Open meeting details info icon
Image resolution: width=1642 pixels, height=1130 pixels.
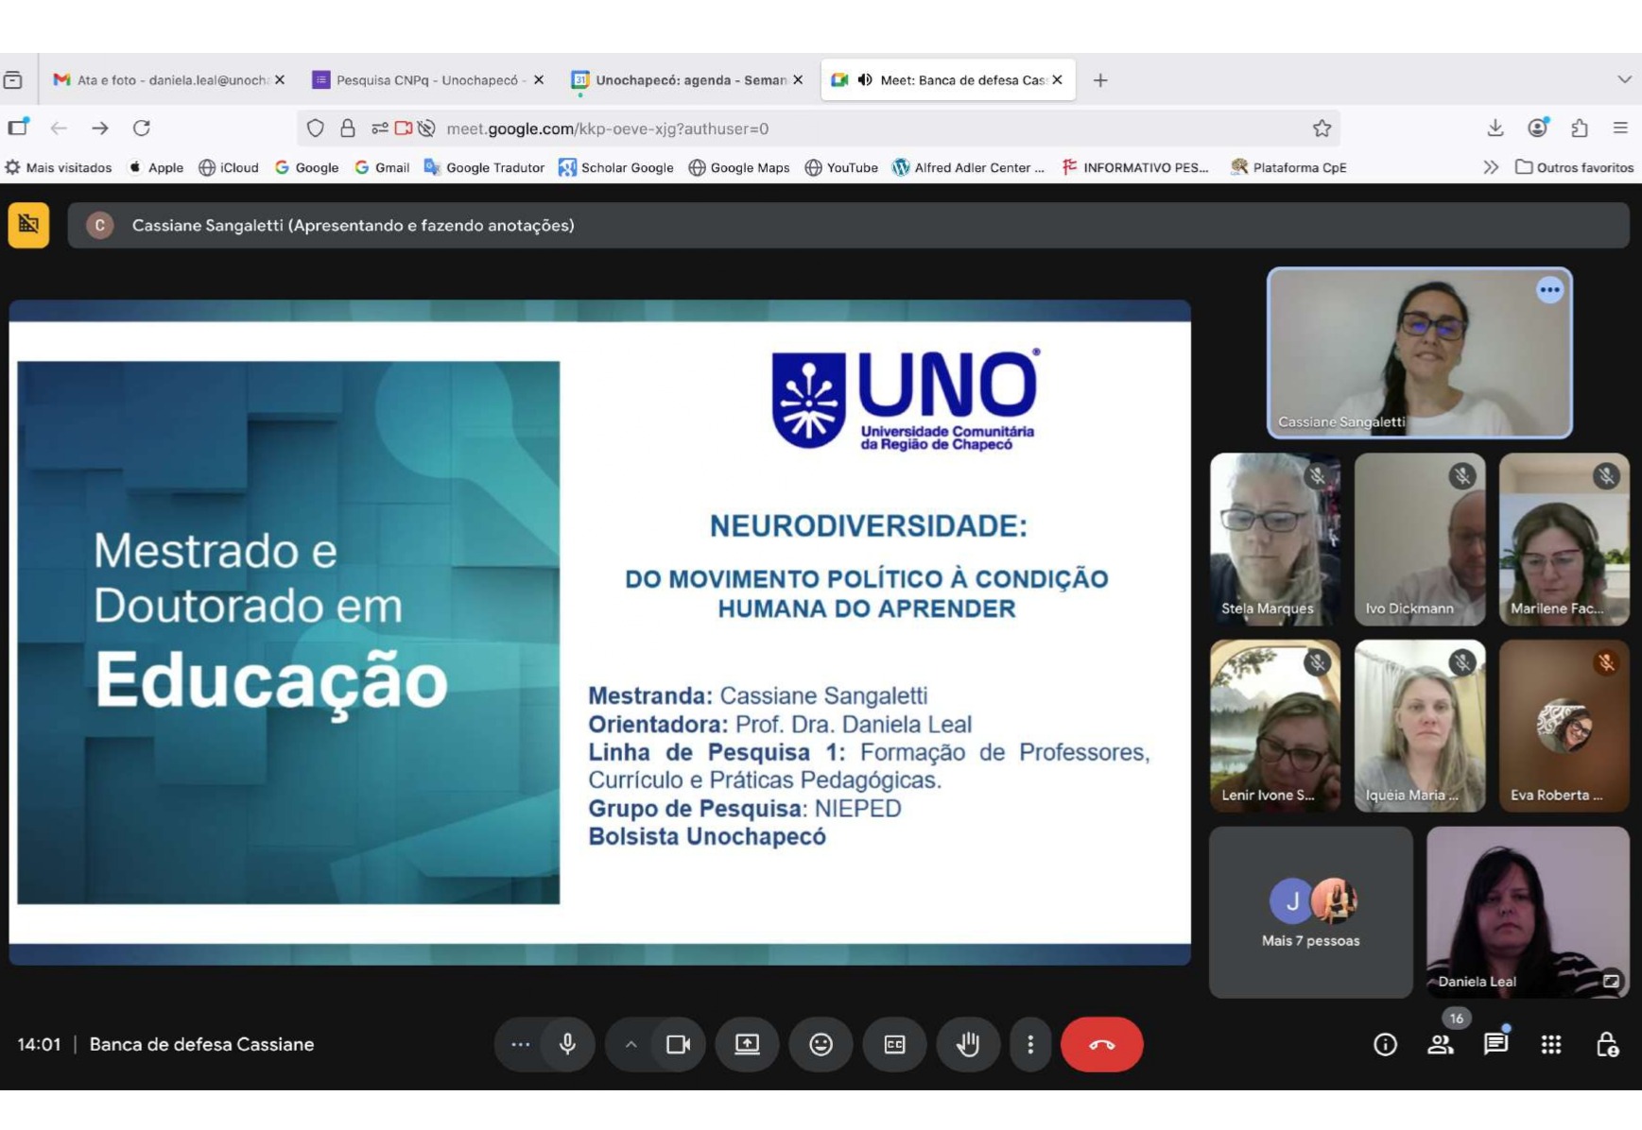1385,1044
